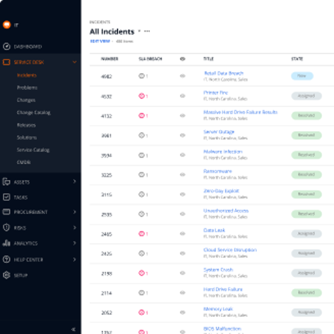The image size is (334, 334).
Task: Expand the Help Center section chevron
Action: (75, 259)
